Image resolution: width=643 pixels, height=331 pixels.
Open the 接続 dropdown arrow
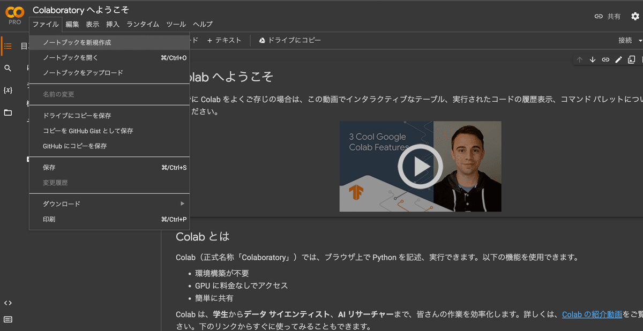pos(640,41)
